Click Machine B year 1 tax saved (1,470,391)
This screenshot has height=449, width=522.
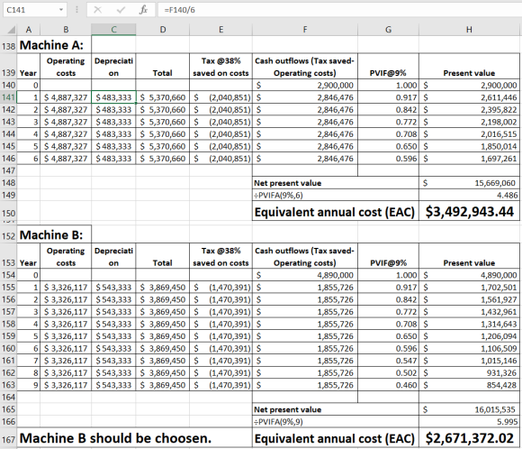(221, 288)
